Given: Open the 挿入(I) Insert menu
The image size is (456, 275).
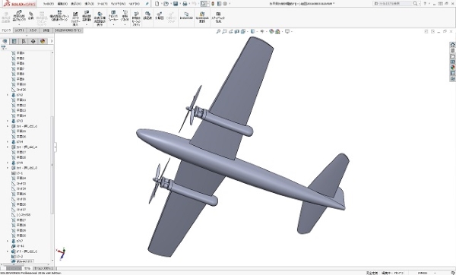Looking at the screenshot, I should (x=89, y=4).
